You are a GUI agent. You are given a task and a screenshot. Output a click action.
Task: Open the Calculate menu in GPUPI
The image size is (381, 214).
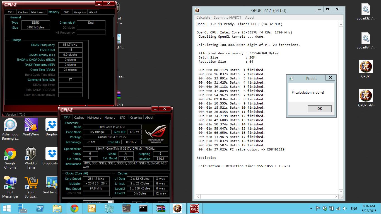click(203, 17)
